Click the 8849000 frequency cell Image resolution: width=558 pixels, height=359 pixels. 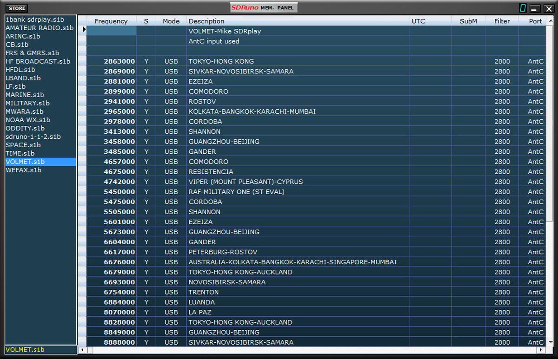coord(111,333)
